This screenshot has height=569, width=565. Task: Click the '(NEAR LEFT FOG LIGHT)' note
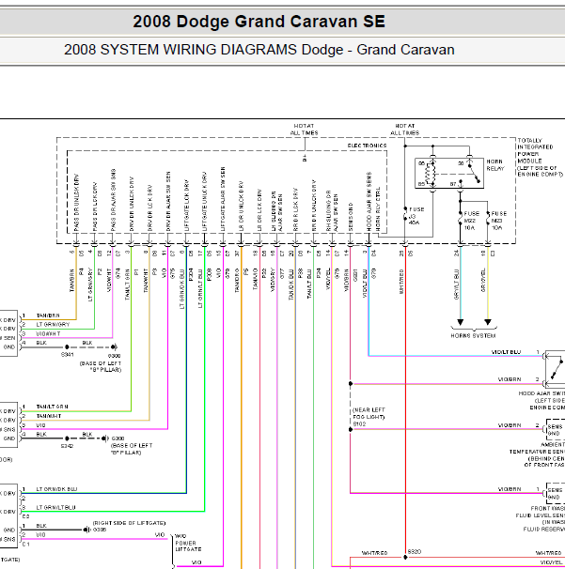(x=369, y=413)
